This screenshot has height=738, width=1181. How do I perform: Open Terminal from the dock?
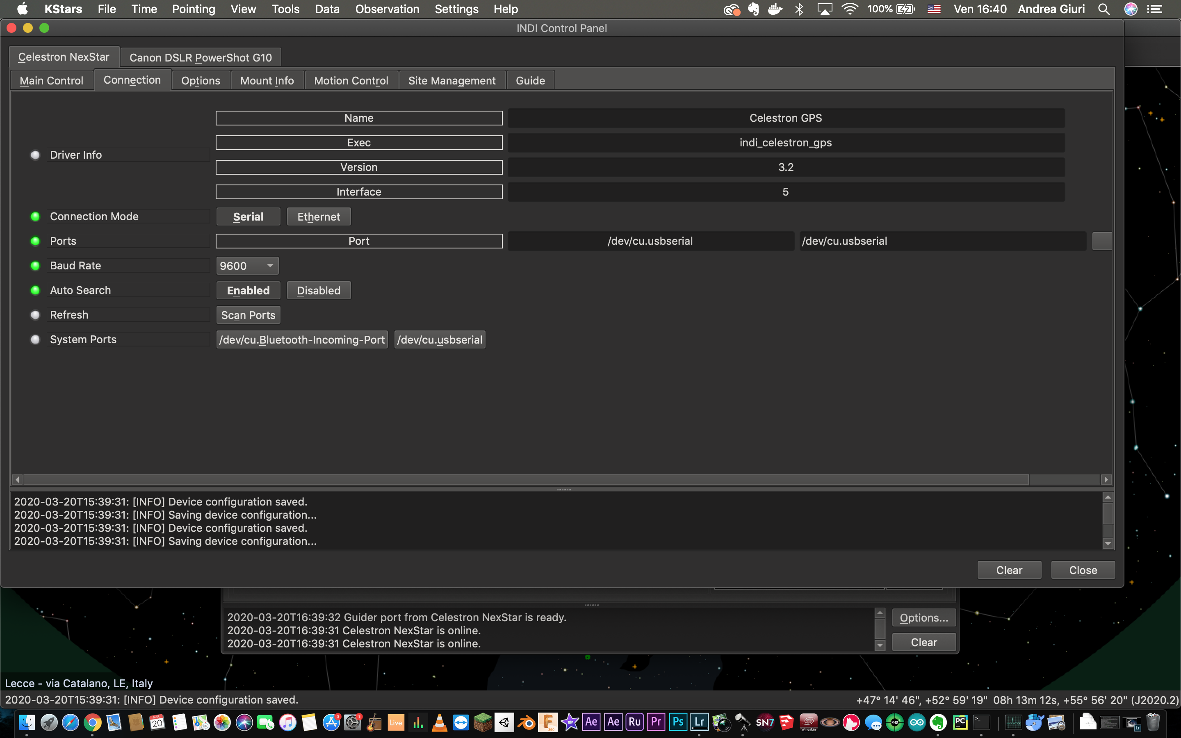pos(981,722)
